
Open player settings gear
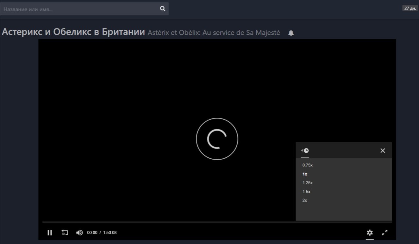(x=370, y=233)
